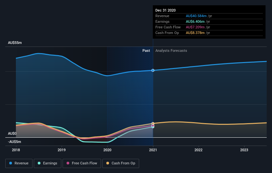This screenshot has height=173, width=272.
Task: Click the Cash From Op marker at 2021
Action: coord(153,123)
